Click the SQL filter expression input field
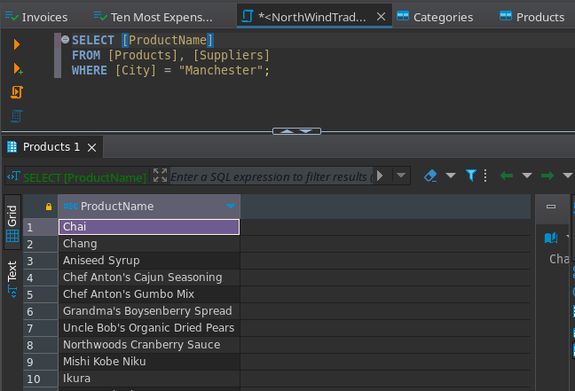The height and width of the screenshot is (391, 575). coord(269,176)
